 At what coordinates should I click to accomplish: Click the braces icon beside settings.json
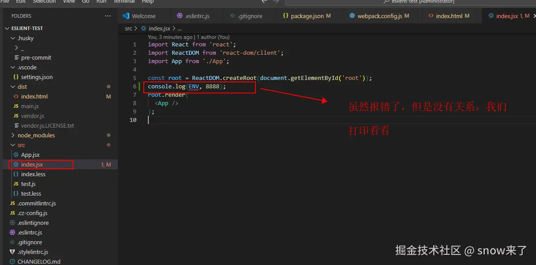tap(16, 77)
